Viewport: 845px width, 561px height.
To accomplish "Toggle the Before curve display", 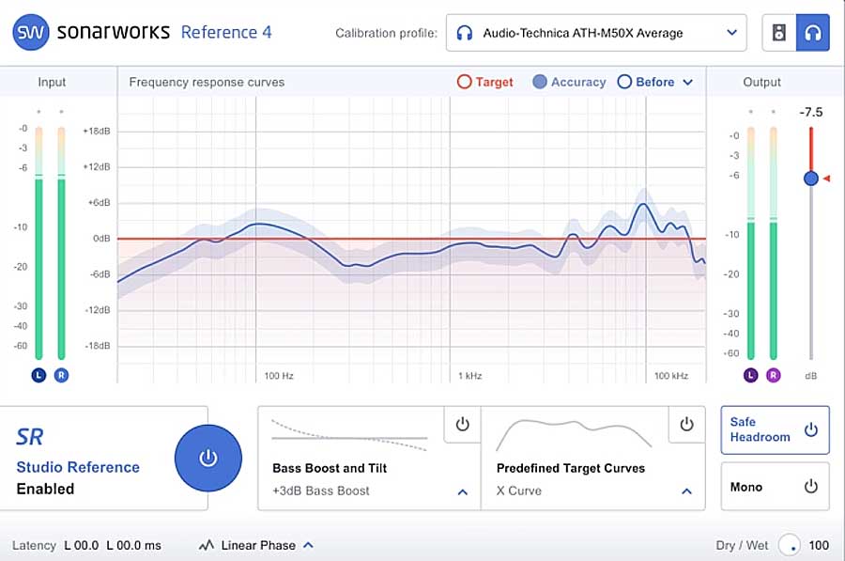I will (646, 82).
